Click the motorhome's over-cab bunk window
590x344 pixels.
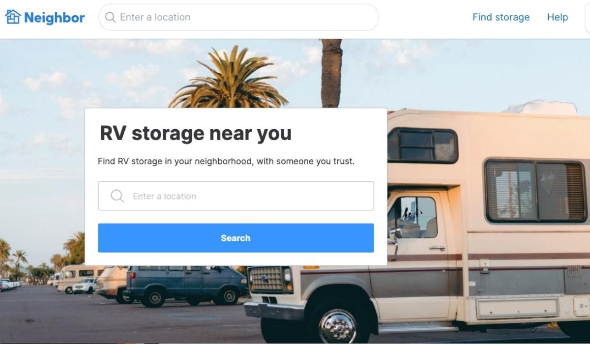[423, 145]
